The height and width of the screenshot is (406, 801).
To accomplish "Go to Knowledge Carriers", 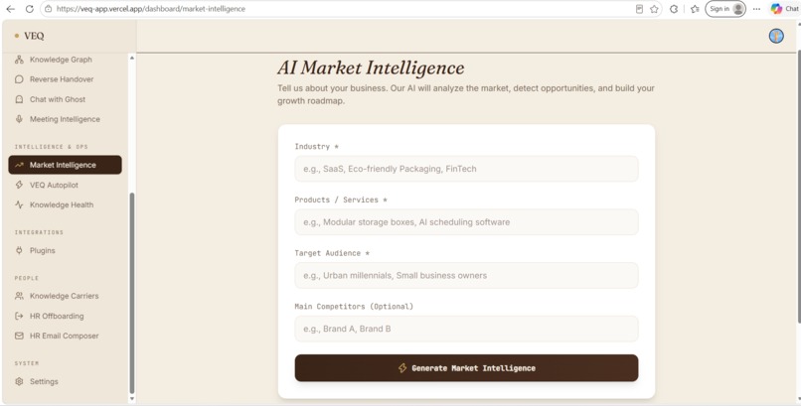I will pyautogui.click(x=64, y=297).
